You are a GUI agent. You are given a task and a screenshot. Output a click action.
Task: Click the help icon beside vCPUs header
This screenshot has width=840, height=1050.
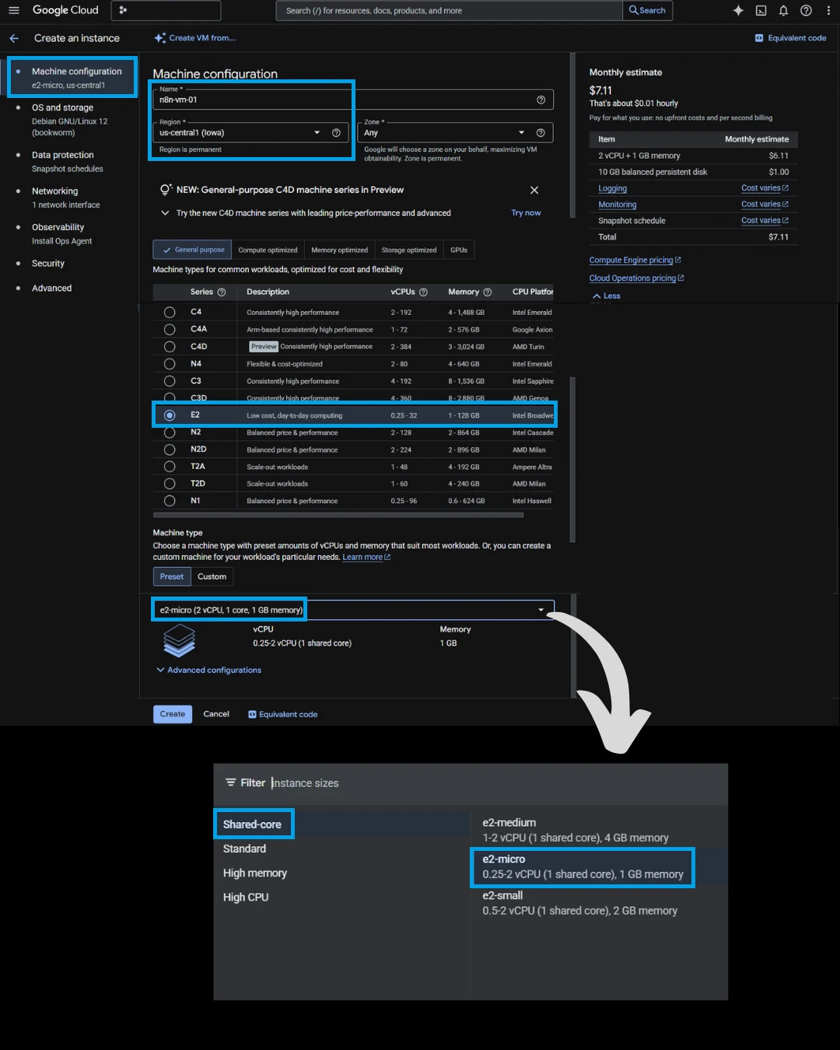pos(423,292)
